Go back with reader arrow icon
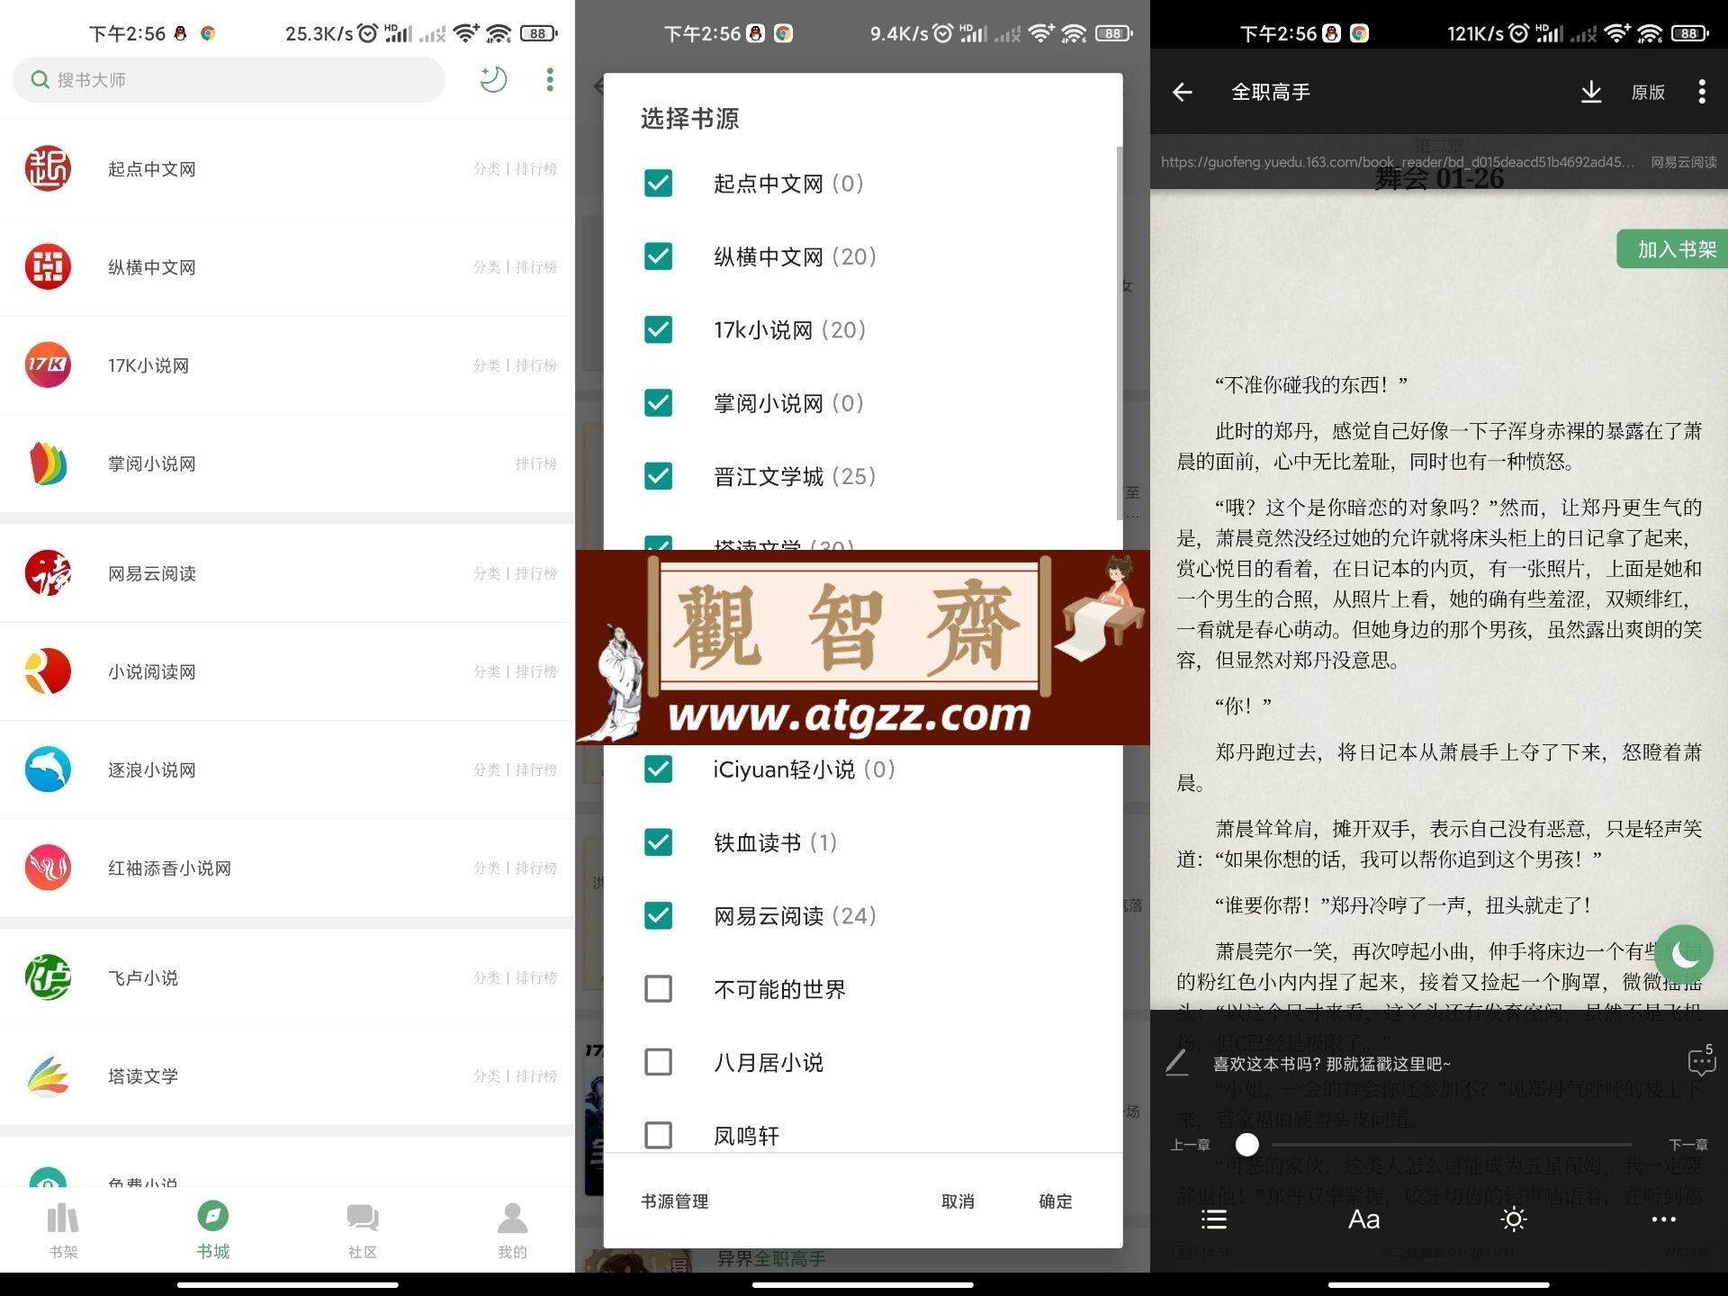 [1182, 92]
